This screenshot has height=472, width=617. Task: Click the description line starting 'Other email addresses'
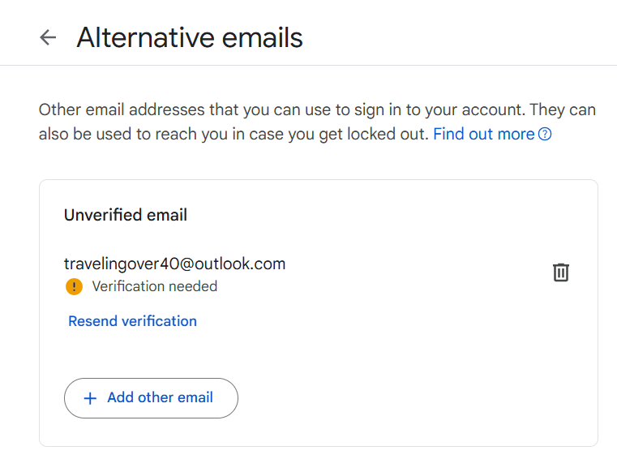point(317,109)
